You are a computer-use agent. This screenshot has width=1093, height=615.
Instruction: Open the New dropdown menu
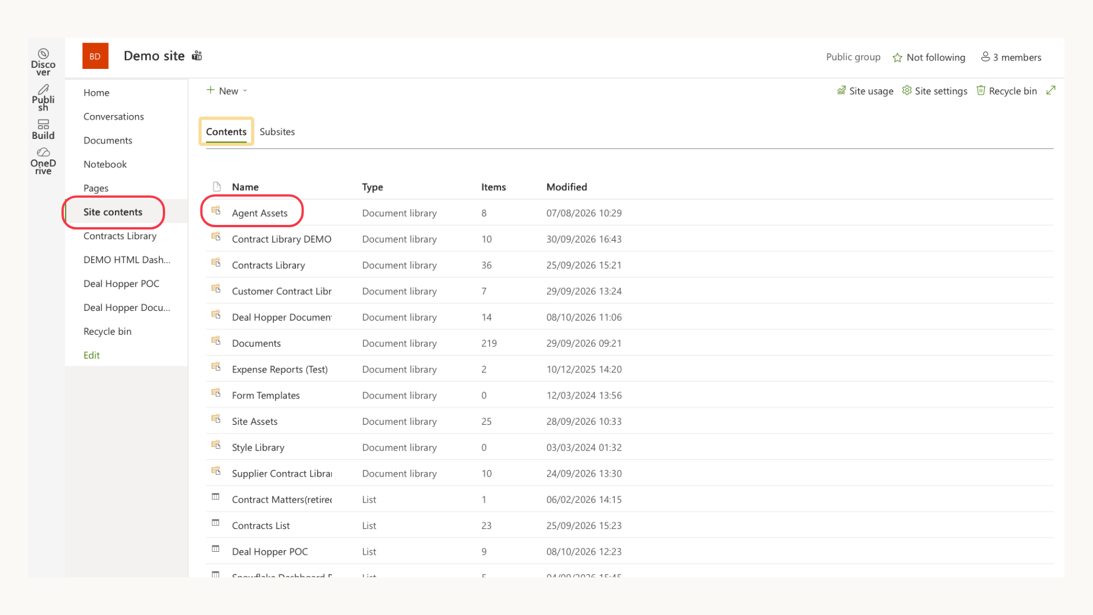[227, 91]
